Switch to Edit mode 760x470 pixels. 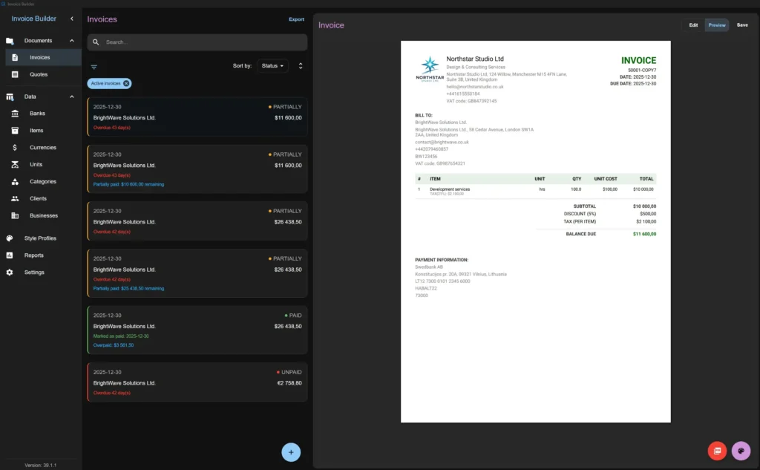pos(693,25)
